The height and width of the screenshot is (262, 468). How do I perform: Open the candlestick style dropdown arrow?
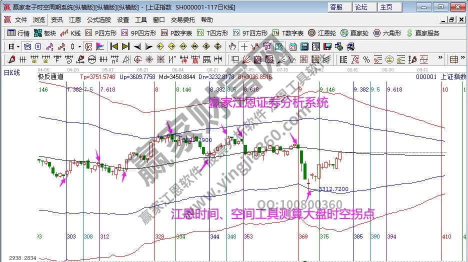80,46
